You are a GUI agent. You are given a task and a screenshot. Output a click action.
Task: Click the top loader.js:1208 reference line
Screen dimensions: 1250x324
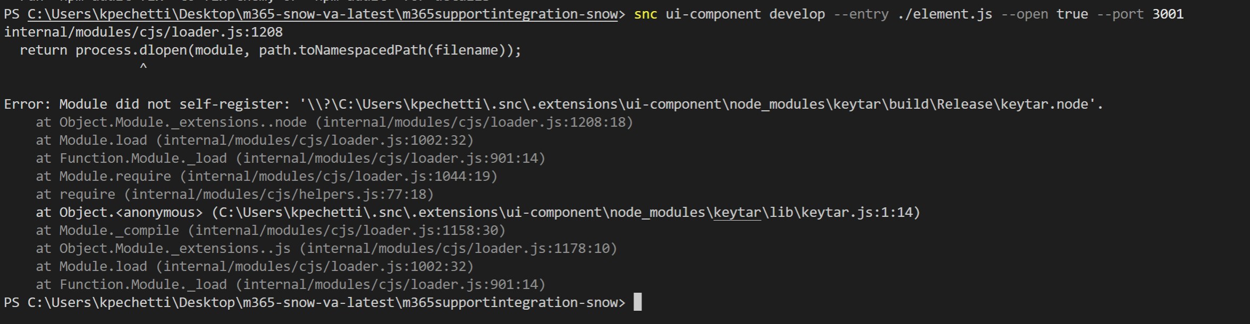[x=143, y=32]
